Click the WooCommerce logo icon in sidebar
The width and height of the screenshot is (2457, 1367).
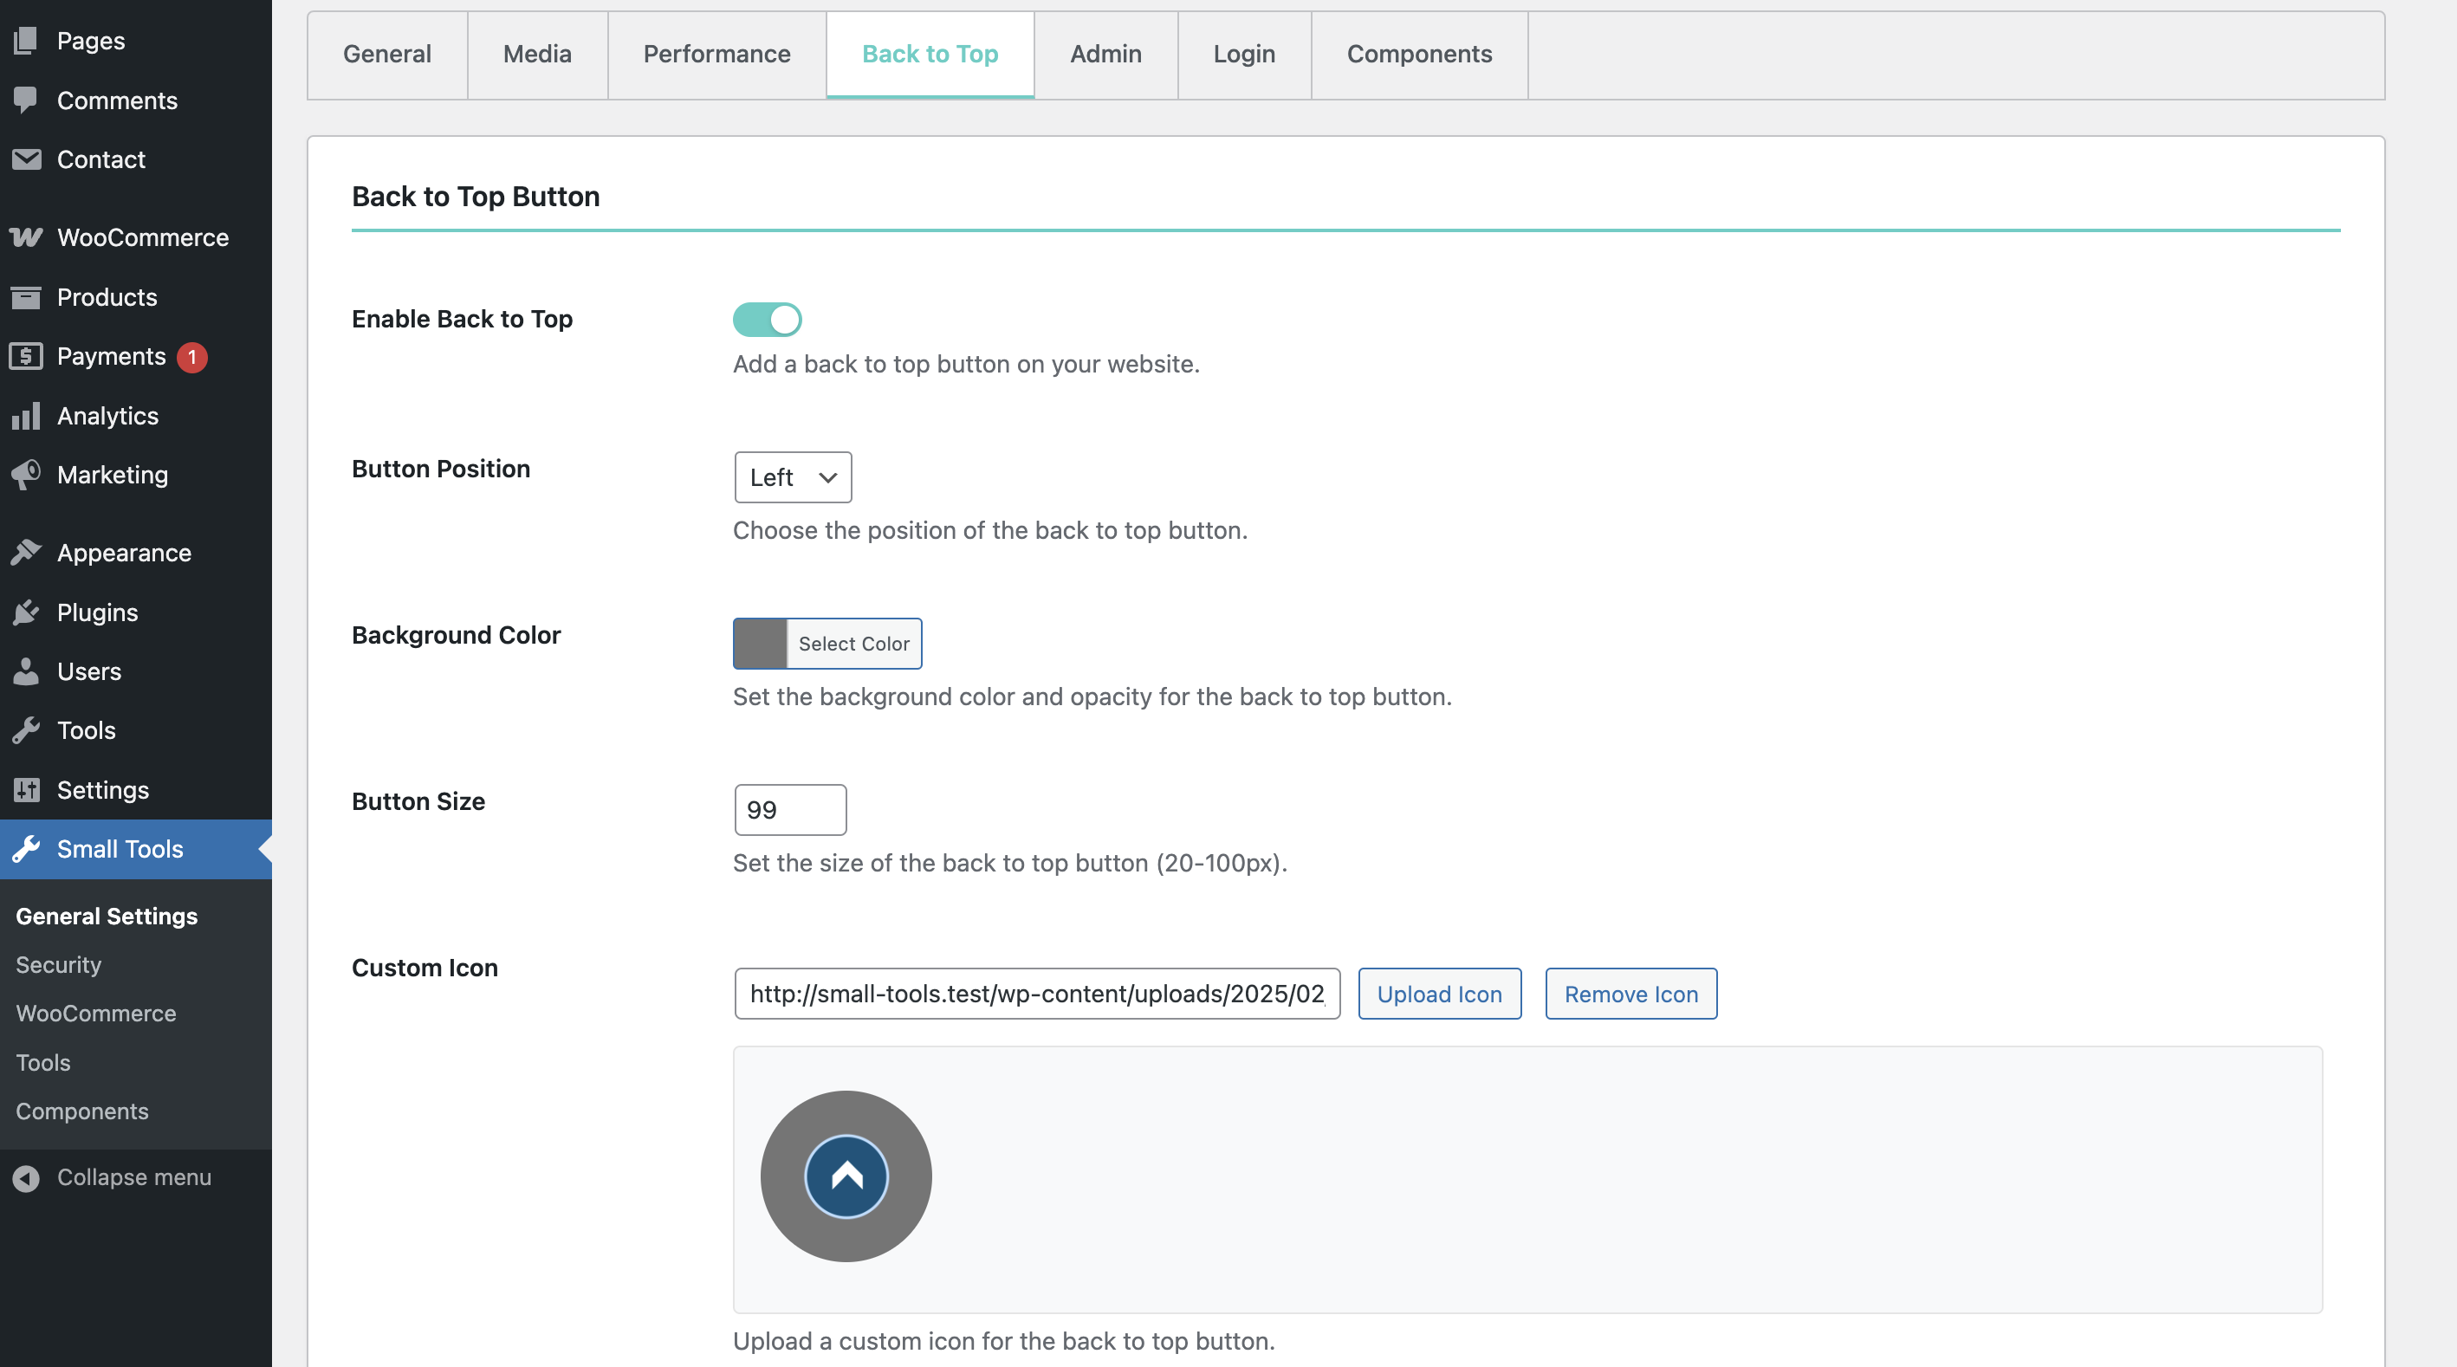pos(26,237)
